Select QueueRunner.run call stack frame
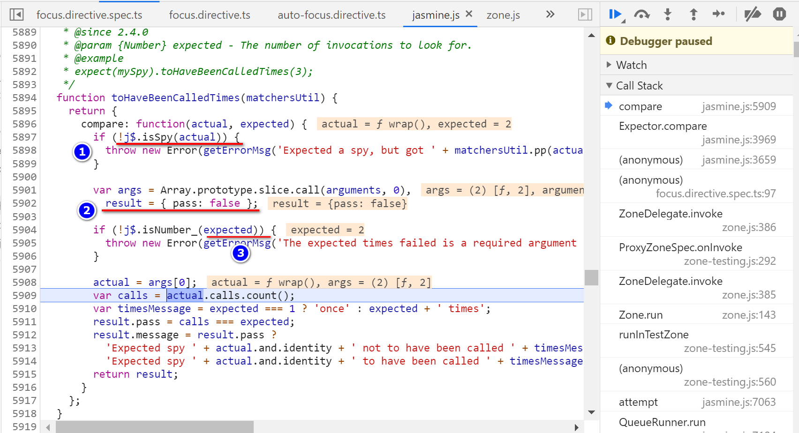The width and height of the screenshot is (799, 433). click(696, 423)
